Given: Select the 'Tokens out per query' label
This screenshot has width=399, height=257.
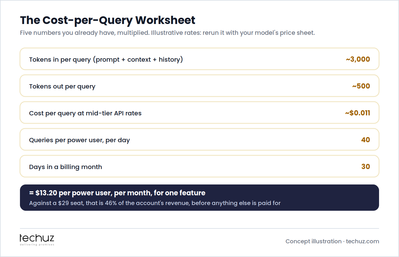Looking at the screenshot, I should tap(62, 86).
